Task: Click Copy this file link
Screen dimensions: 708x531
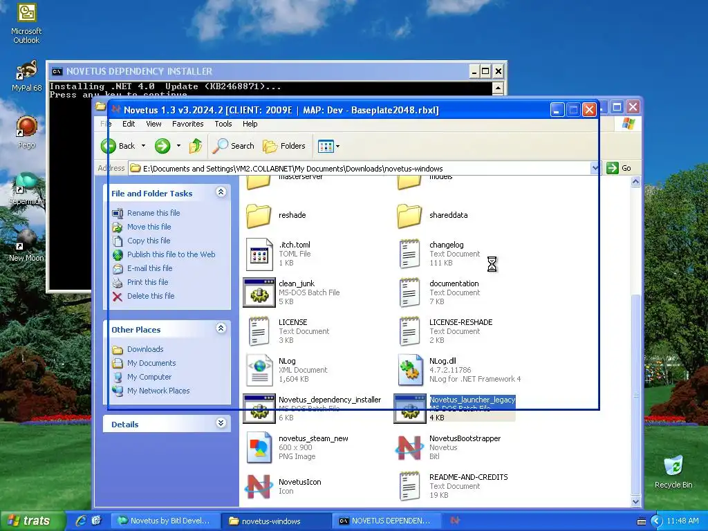Action: [149, 241]
